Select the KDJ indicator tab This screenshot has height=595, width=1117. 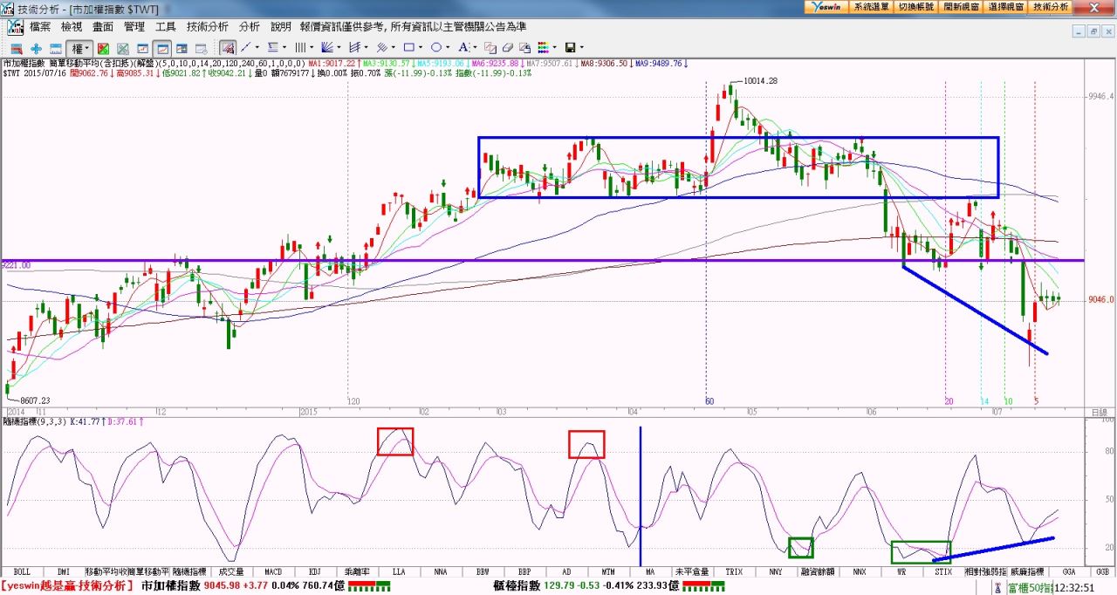pyautogui.click(x=315, y=571)
